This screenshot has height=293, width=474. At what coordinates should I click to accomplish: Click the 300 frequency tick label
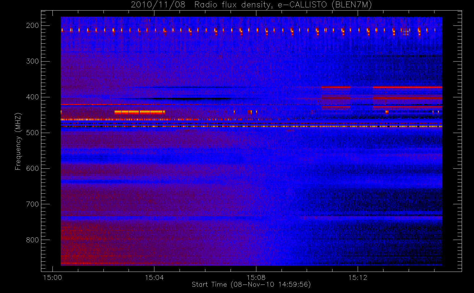pyautogui.click(x=33, y=61)
